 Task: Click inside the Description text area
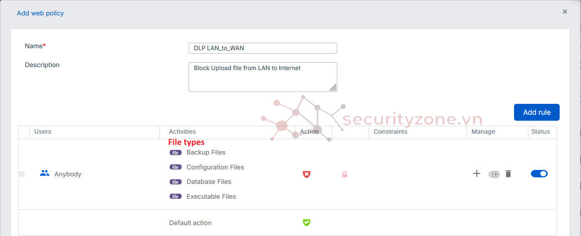coord(262,77)
